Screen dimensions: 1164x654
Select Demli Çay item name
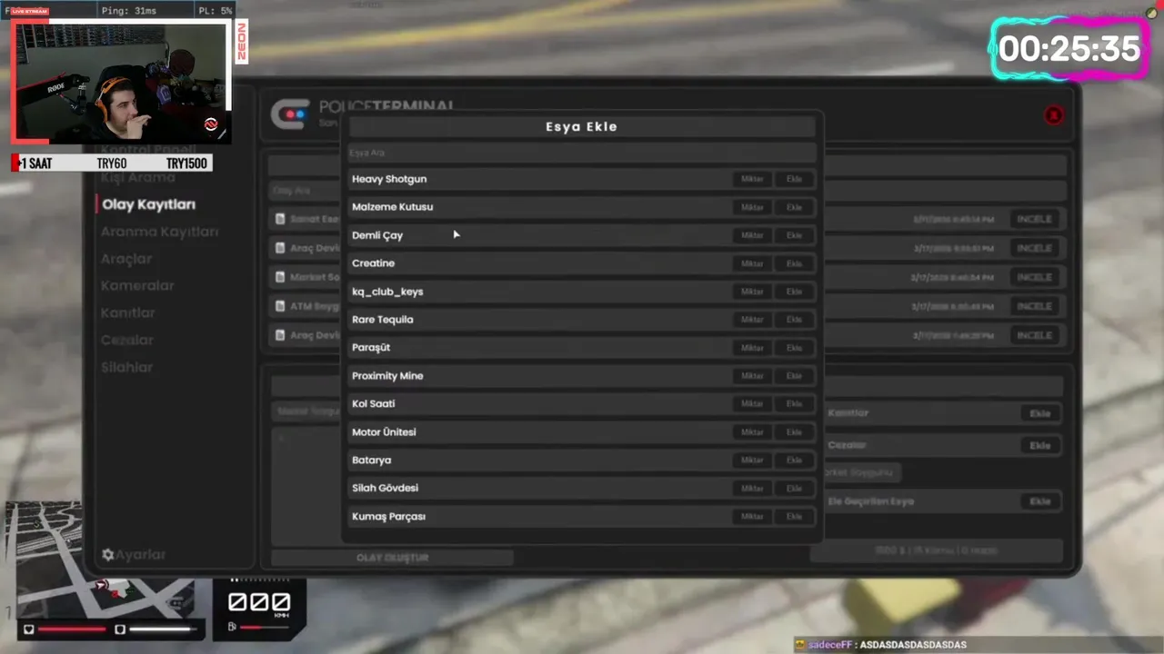[377, 235]
